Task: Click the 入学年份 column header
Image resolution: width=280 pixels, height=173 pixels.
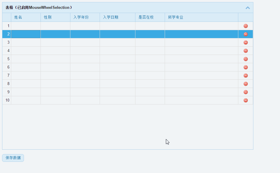Action: pos(85,17)
